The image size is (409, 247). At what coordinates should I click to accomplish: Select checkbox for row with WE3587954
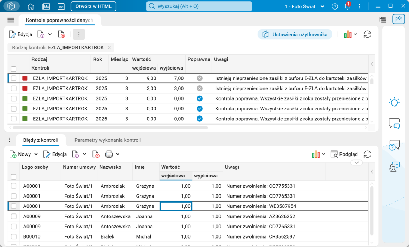coord(13,206)
